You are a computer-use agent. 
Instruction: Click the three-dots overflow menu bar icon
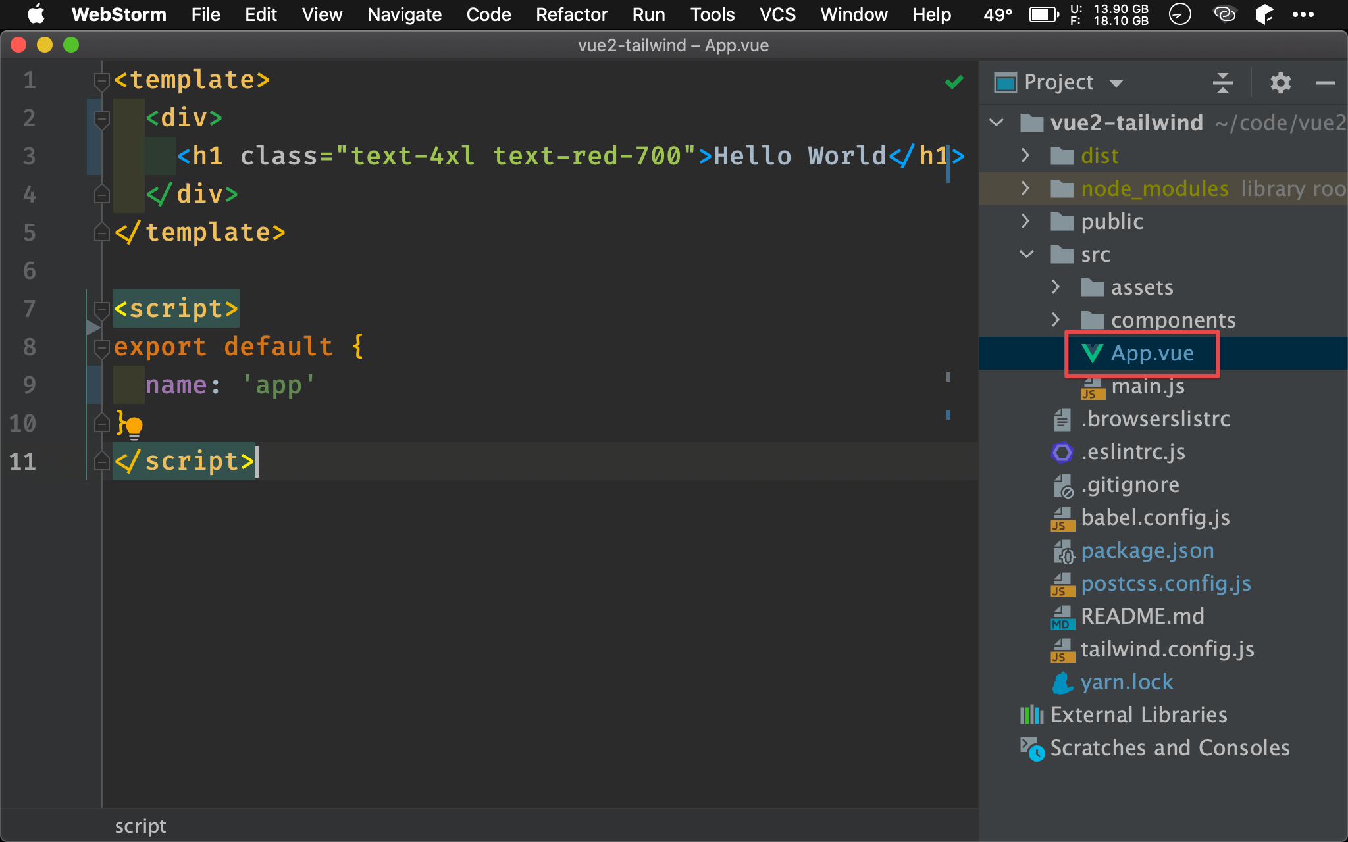(x=1303, y=14)
